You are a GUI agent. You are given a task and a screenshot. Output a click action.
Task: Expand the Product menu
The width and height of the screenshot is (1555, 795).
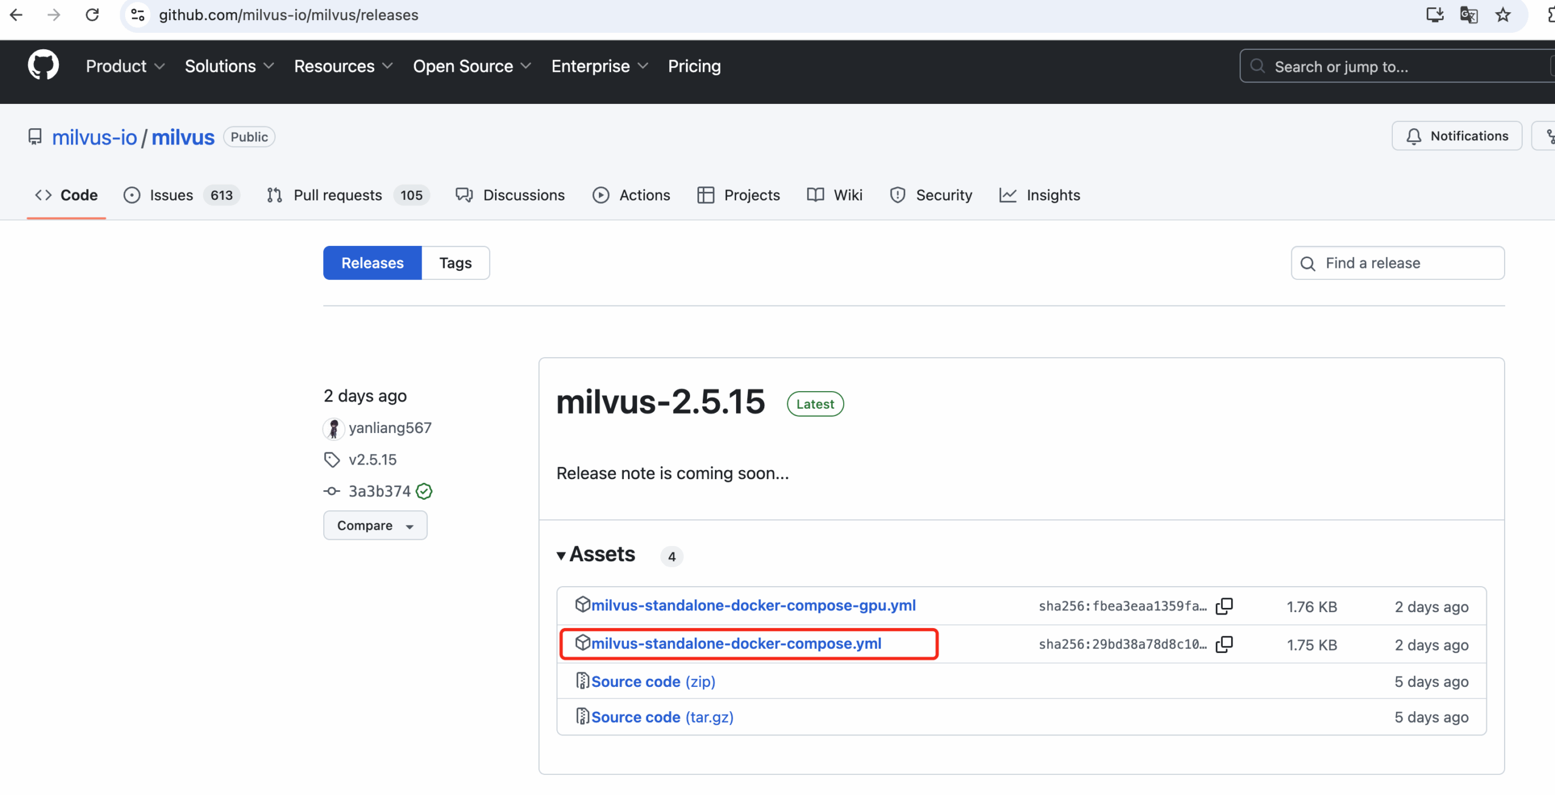pos(125,66)
